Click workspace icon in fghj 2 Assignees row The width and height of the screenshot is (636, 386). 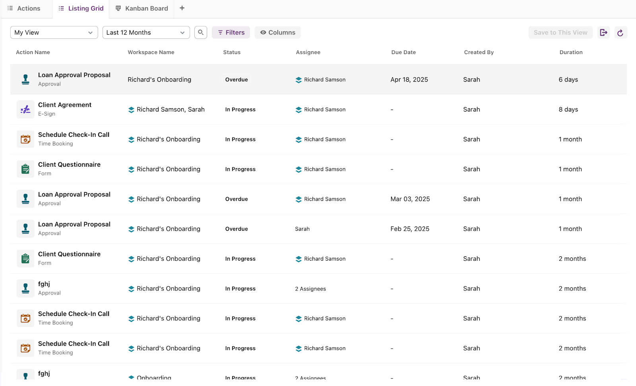point(131,289)
